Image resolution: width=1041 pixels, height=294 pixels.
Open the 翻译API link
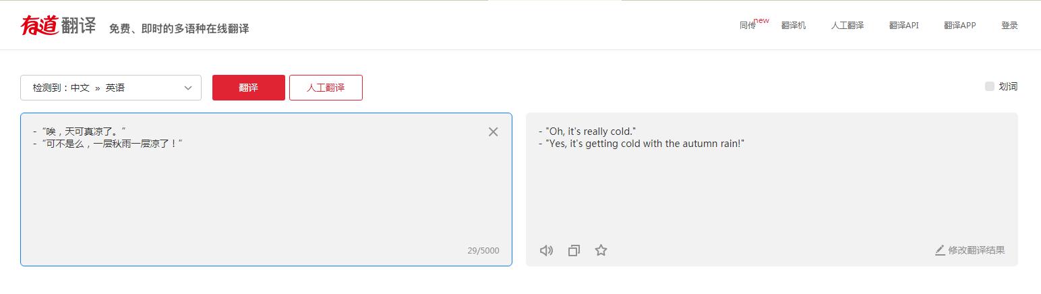click(903, 26)
